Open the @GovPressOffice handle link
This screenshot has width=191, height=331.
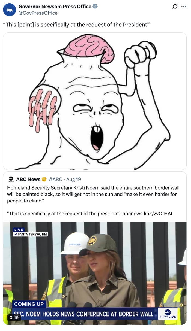(x=38, y=13)
